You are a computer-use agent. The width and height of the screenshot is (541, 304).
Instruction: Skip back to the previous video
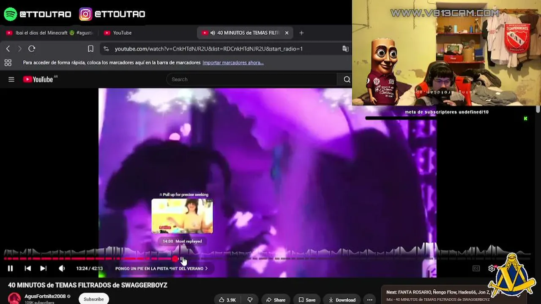tap(27, 268)
